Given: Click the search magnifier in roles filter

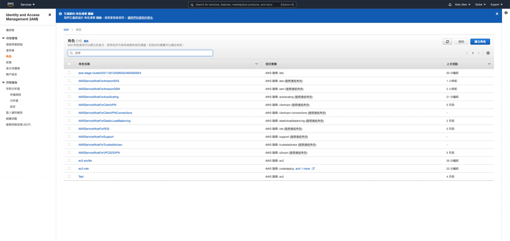Looking at the screenshot, I should pos(71,53).
